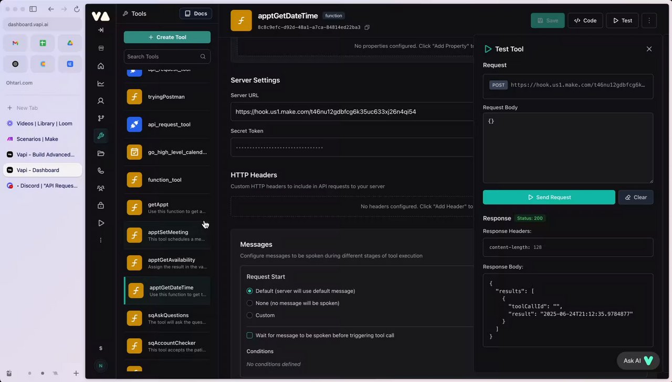Select the apptSetMeeting tool in list

click(167, 235)
